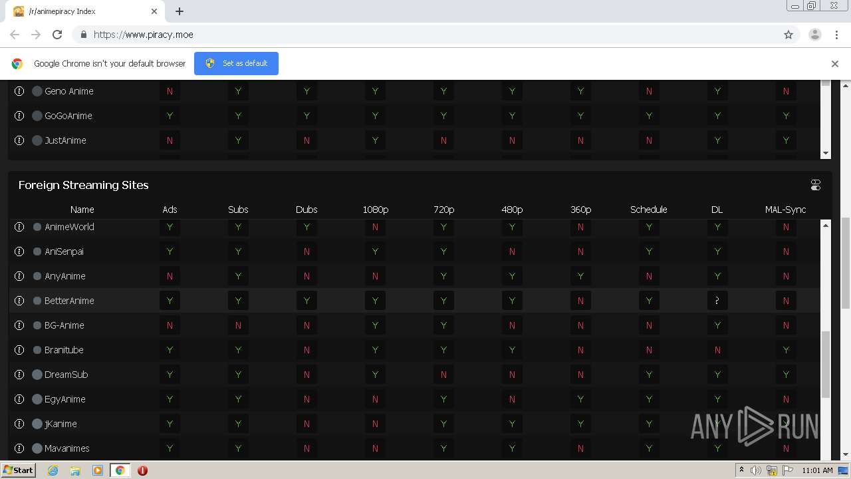Open info icon for AnyAnime row

pos(19,276)
